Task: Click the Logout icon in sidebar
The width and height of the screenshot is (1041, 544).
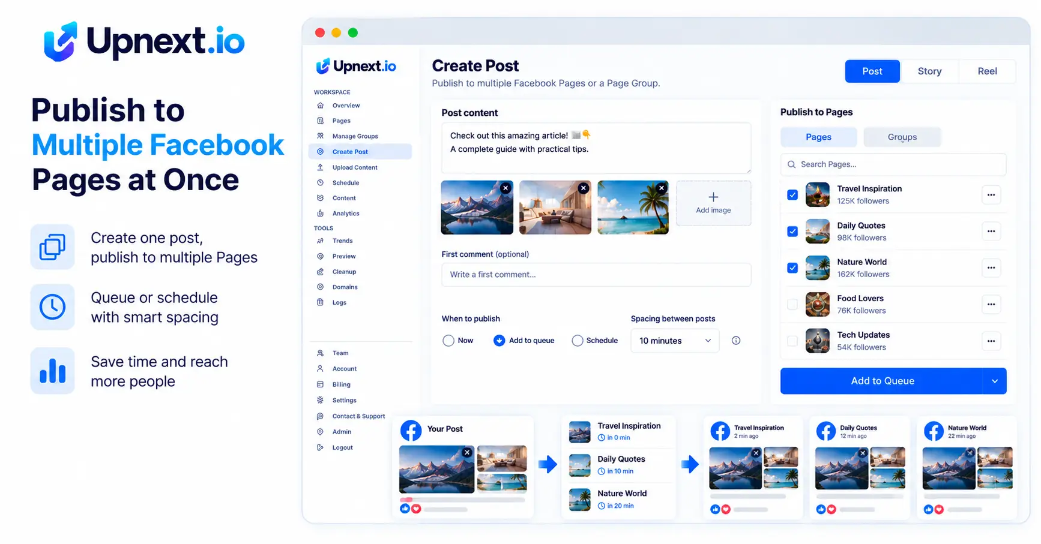Action: (x=320, y=447)
